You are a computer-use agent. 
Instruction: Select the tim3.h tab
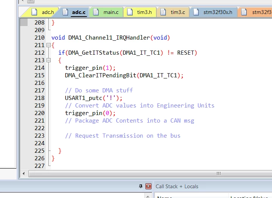139,12
